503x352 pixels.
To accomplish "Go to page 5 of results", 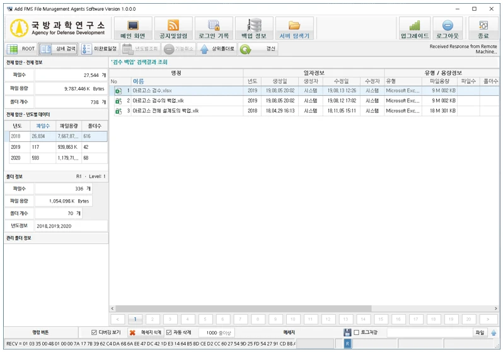I will [205, 319].
